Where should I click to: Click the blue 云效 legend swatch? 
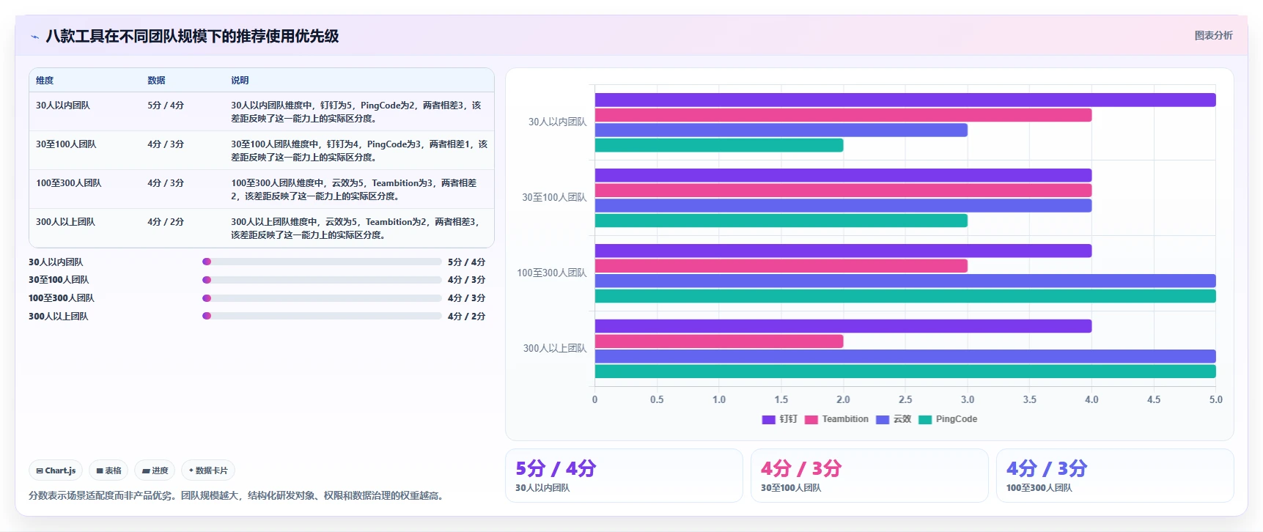[883, 420]
